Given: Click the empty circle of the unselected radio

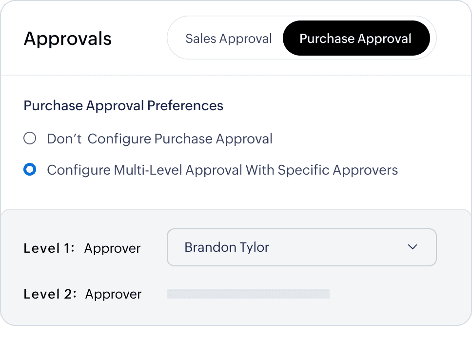Looking at the screenshot, I should click(30, 139).
